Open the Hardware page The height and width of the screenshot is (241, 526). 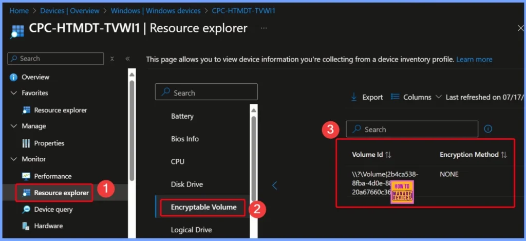click(x=48, y=226)
